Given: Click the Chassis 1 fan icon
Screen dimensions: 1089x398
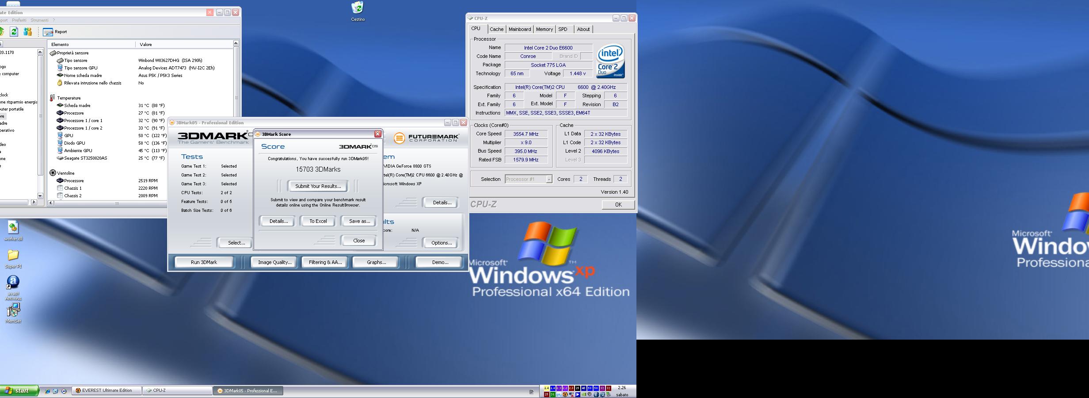Looking at the screenshot, I should click(x=60, y=188).
